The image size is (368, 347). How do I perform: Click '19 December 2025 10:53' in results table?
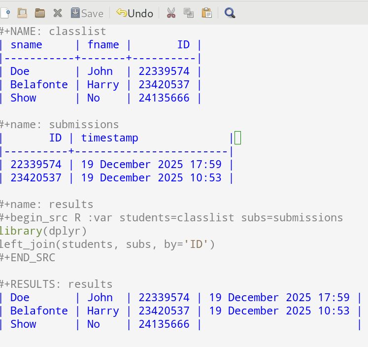pos(279,311)
